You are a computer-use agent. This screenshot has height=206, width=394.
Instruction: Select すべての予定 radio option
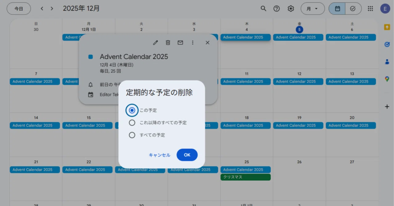point(132,135)
